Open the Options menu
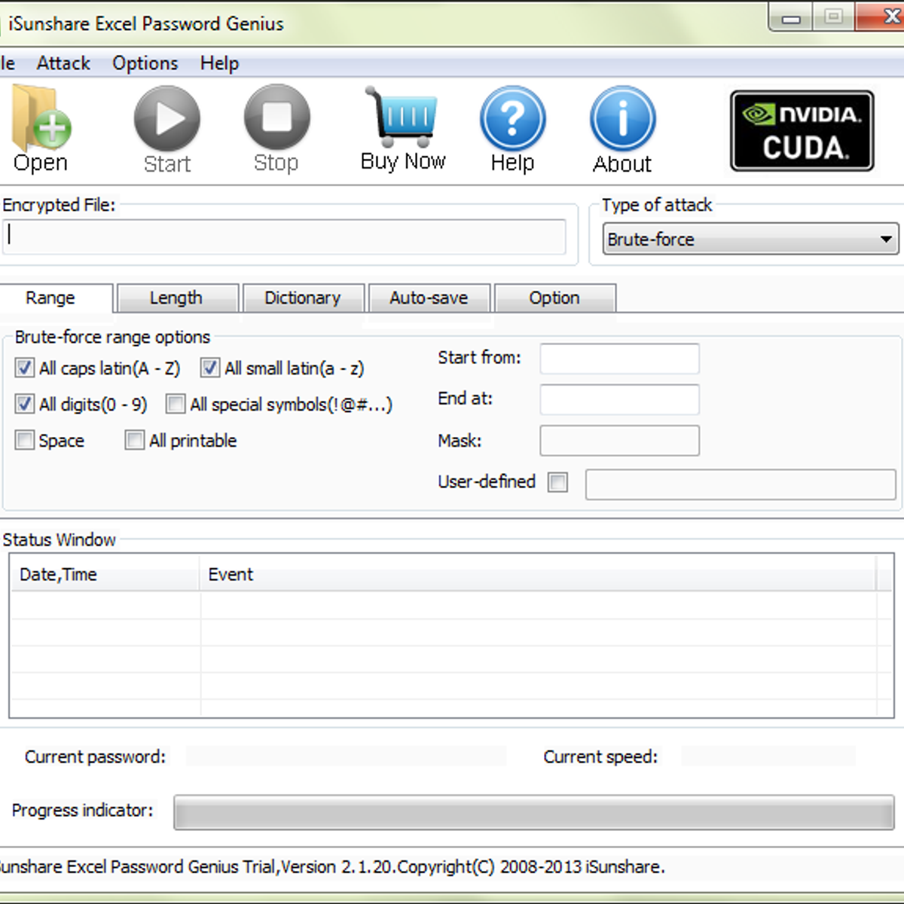The image size is (904, 904). tap(145, 63)
